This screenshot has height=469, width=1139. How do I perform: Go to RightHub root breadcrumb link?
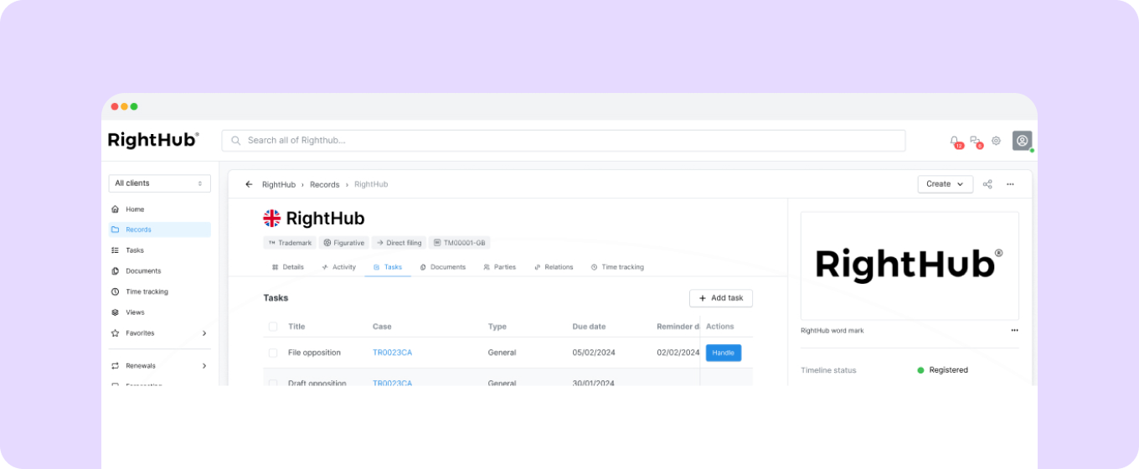[279, 184]
